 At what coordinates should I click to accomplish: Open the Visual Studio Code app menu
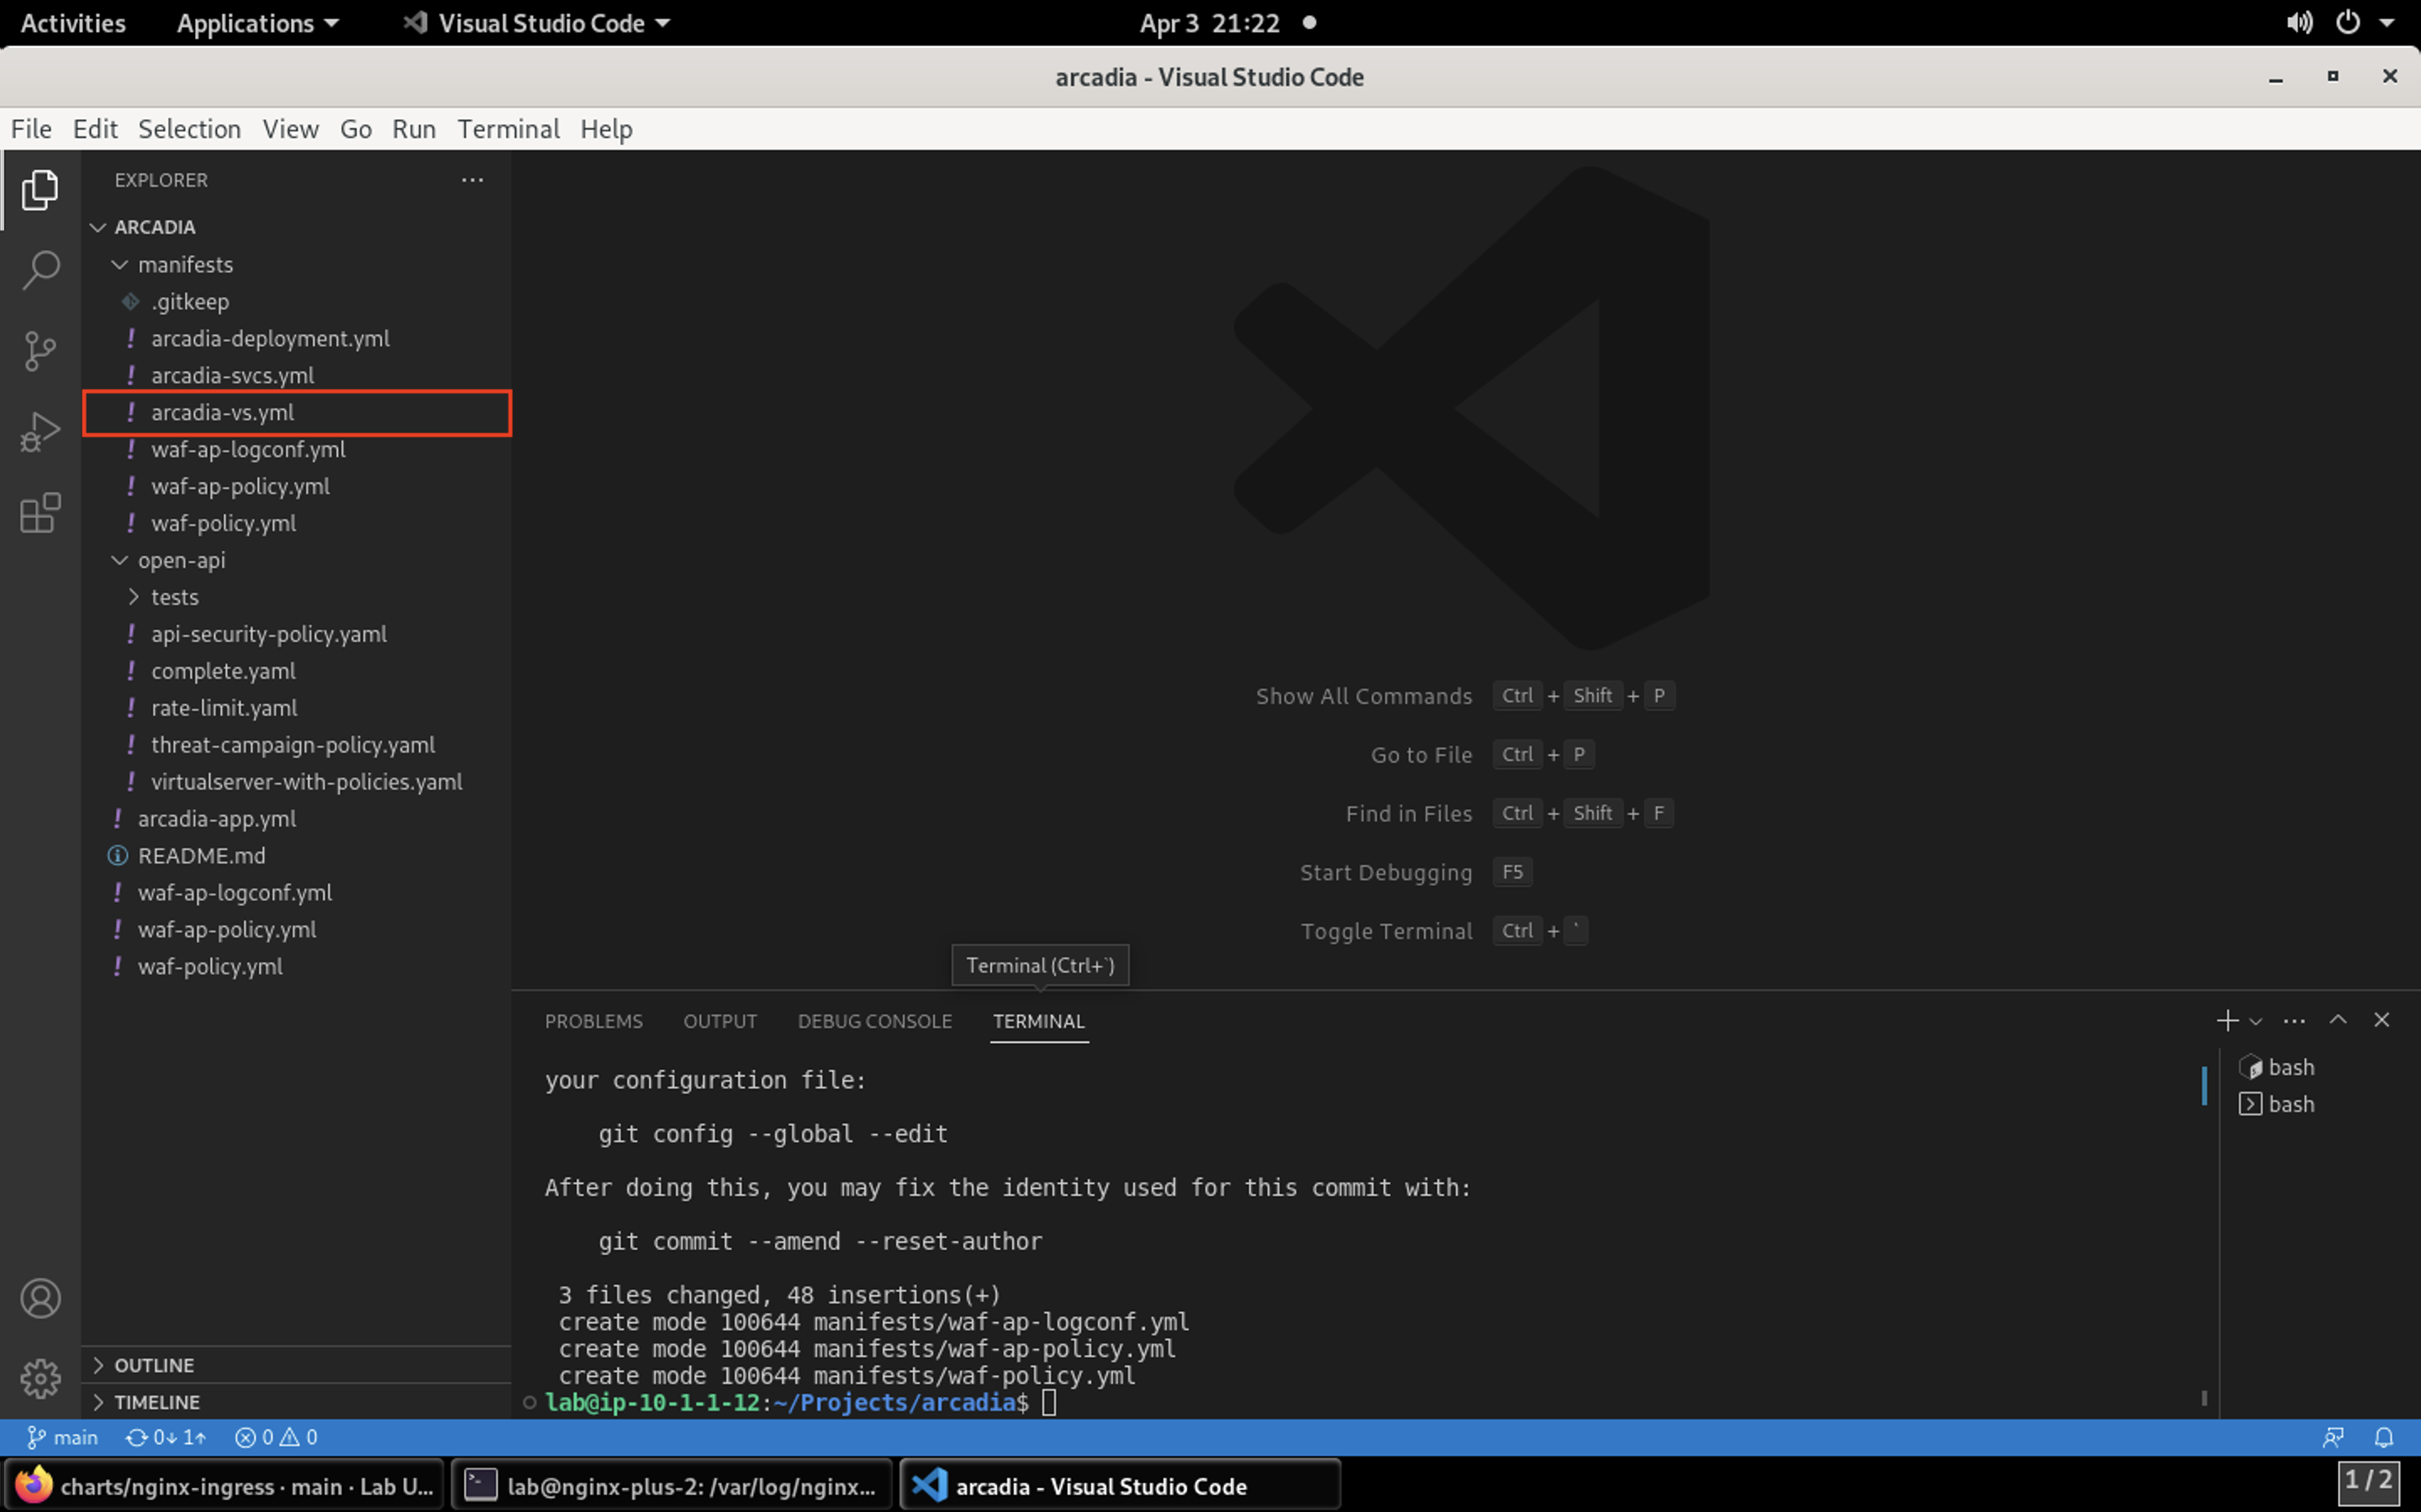point(537,23)
